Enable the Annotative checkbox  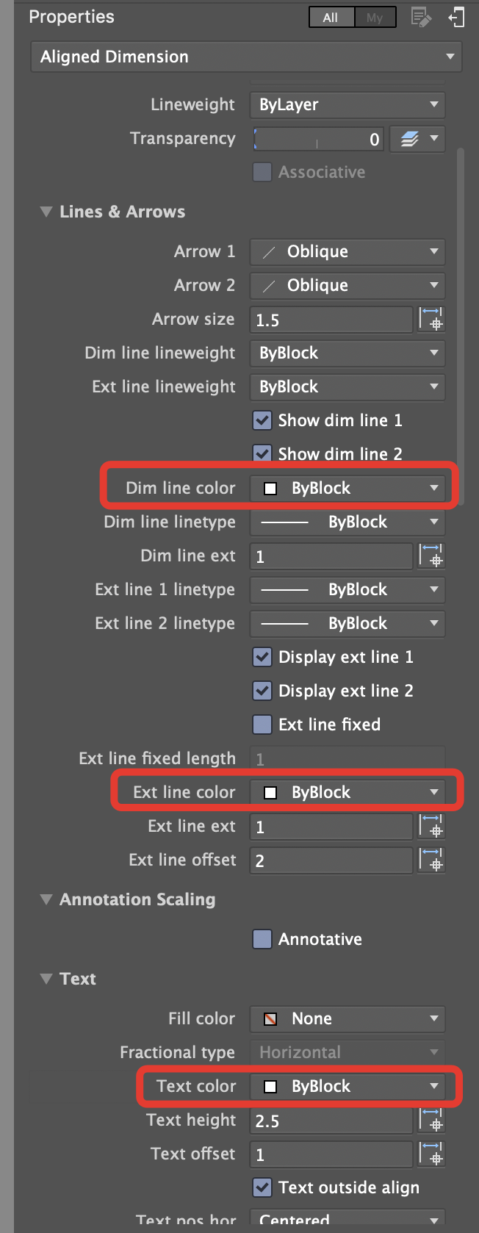[262, 938]
